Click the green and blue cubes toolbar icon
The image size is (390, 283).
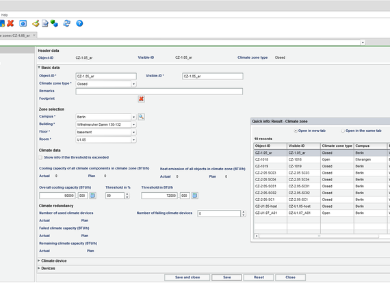(x=54, y=23)
